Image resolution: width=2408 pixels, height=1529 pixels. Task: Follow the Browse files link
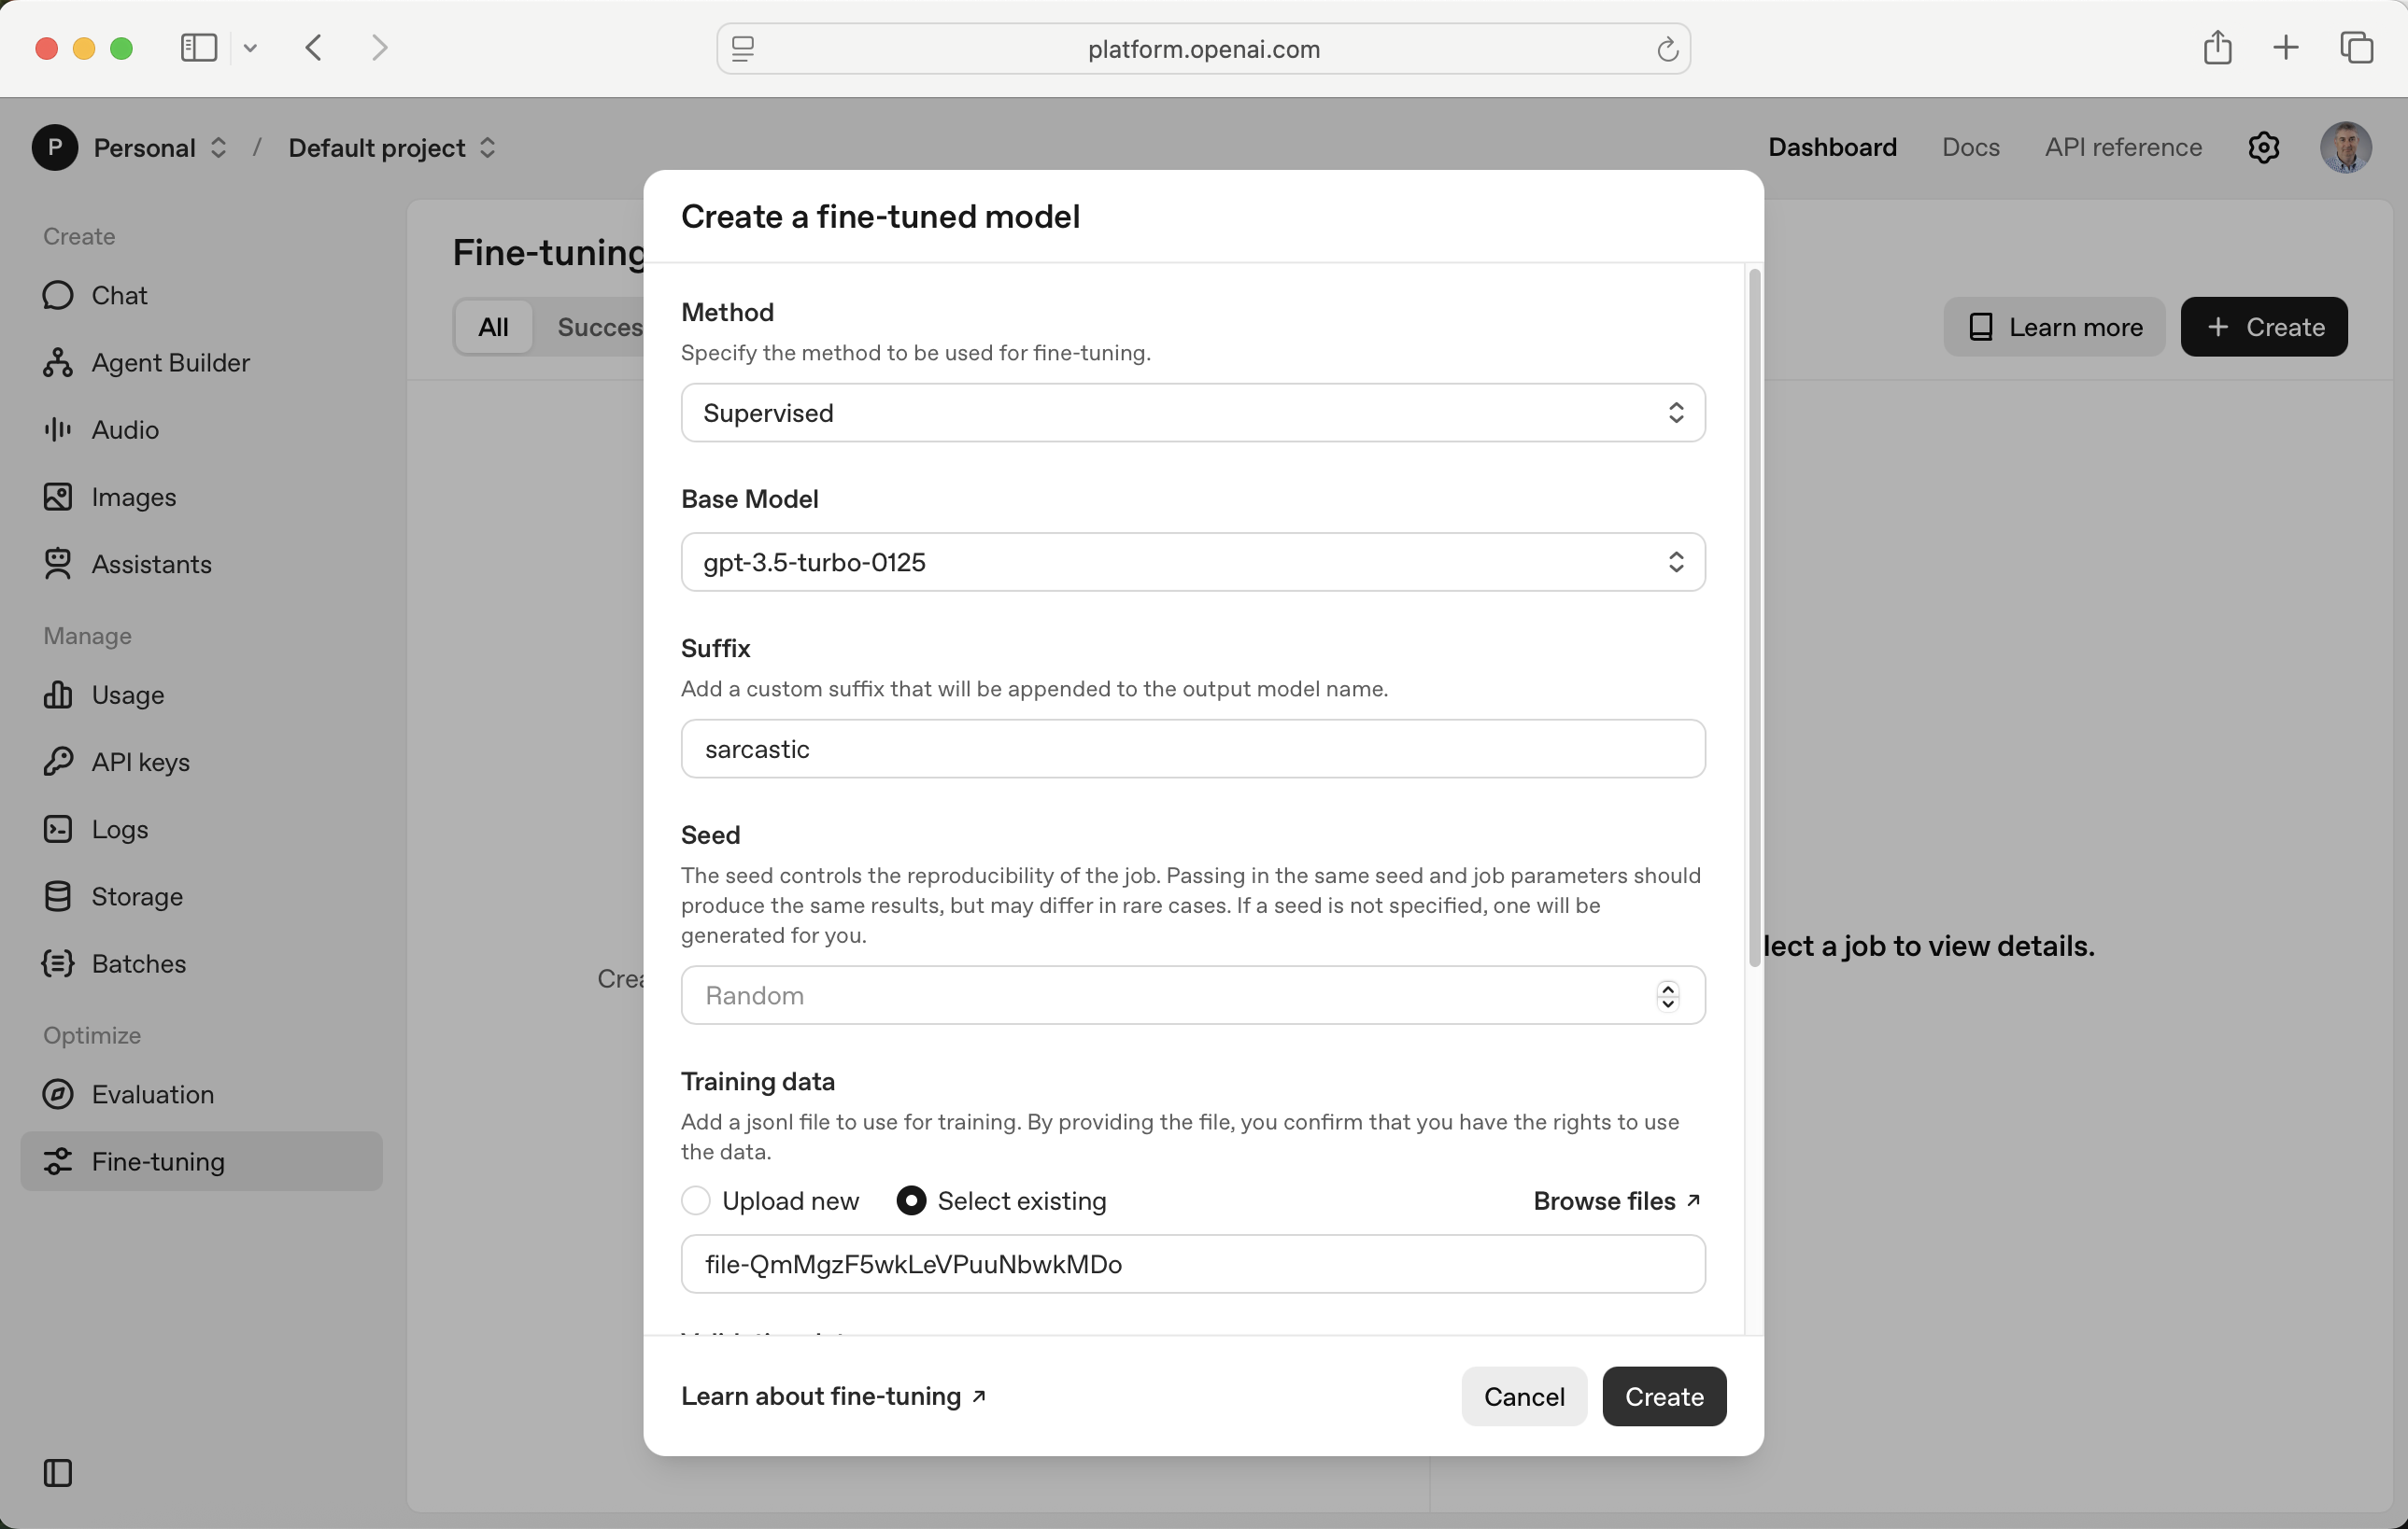(x=1616, y=1200)
